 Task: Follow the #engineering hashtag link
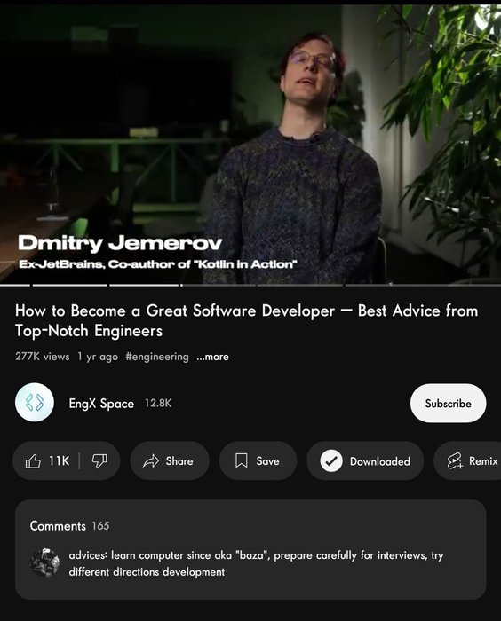coord(157,357)
